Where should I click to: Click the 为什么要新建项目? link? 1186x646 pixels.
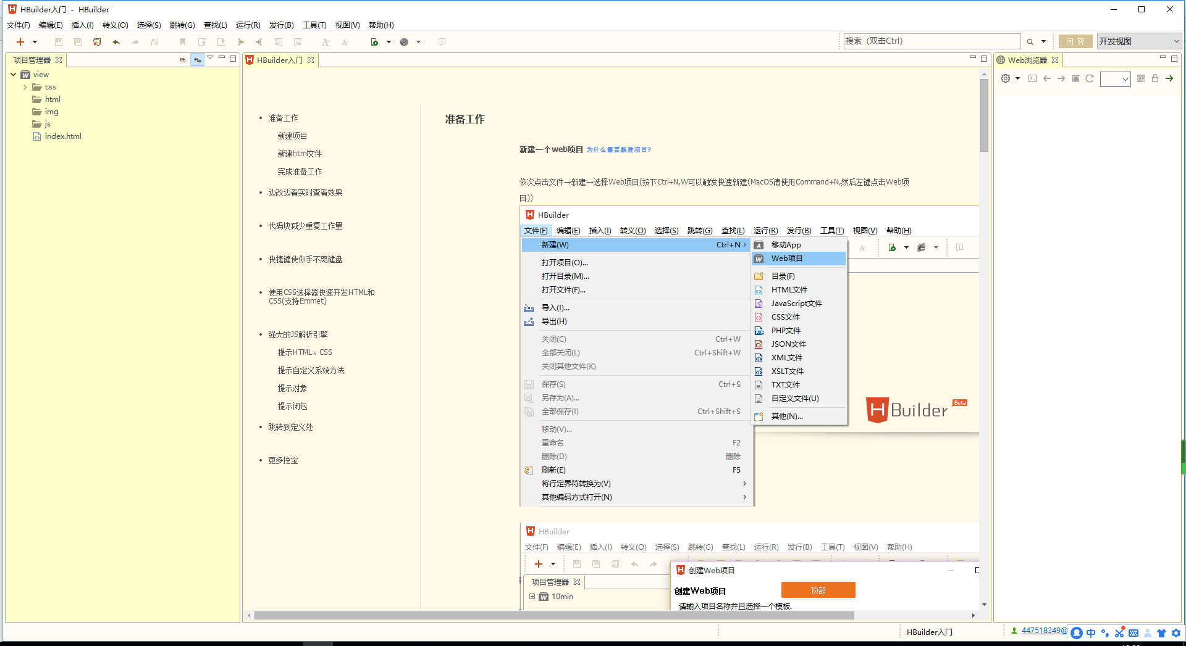(619, 150)
